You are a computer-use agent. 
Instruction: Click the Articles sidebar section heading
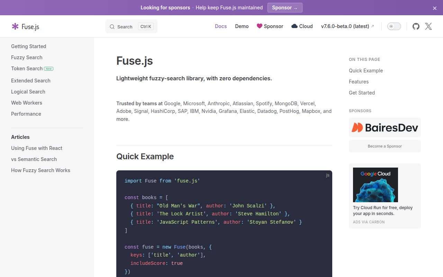pyautogui.click(x=20, y=137)
